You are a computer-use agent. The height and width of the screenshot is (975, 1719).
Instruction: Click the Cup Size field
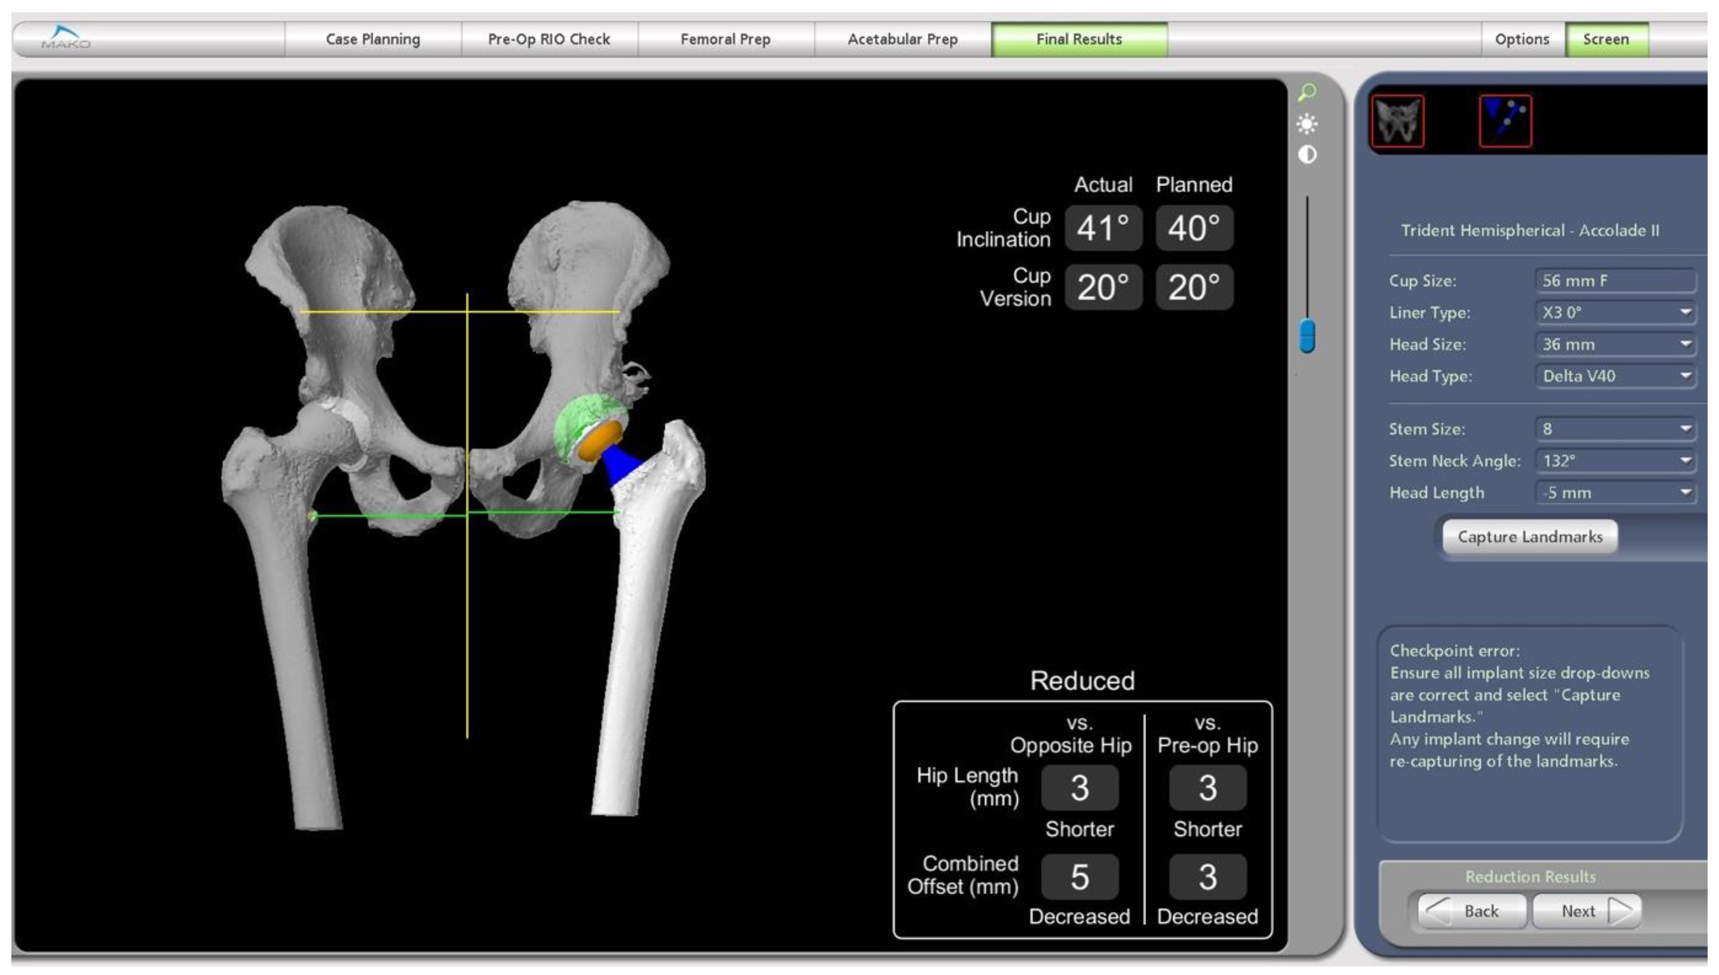pos(1615,280)
